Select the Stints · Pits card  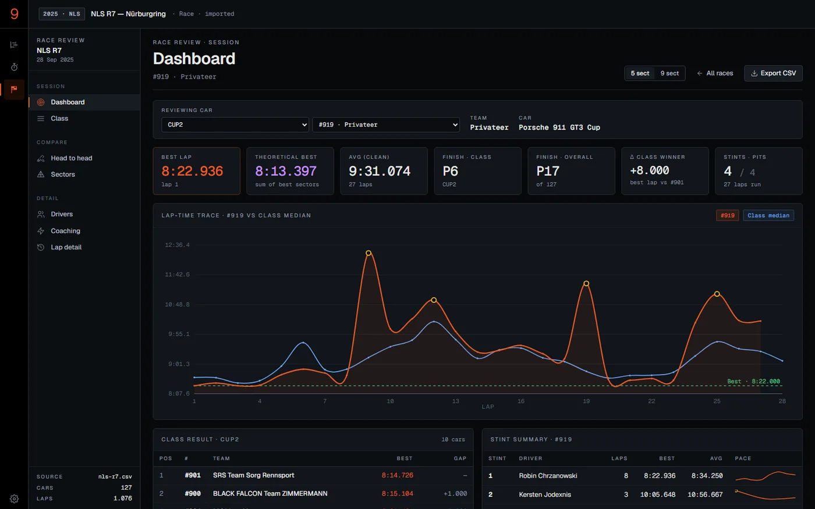coord(759,171)
